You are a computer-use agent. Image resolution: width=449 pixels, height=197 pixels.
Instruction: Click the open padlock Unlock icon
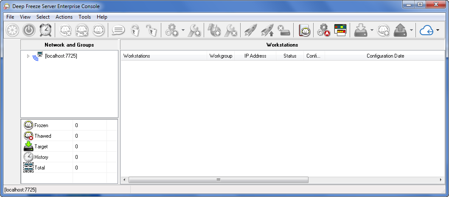coord(152,30)
